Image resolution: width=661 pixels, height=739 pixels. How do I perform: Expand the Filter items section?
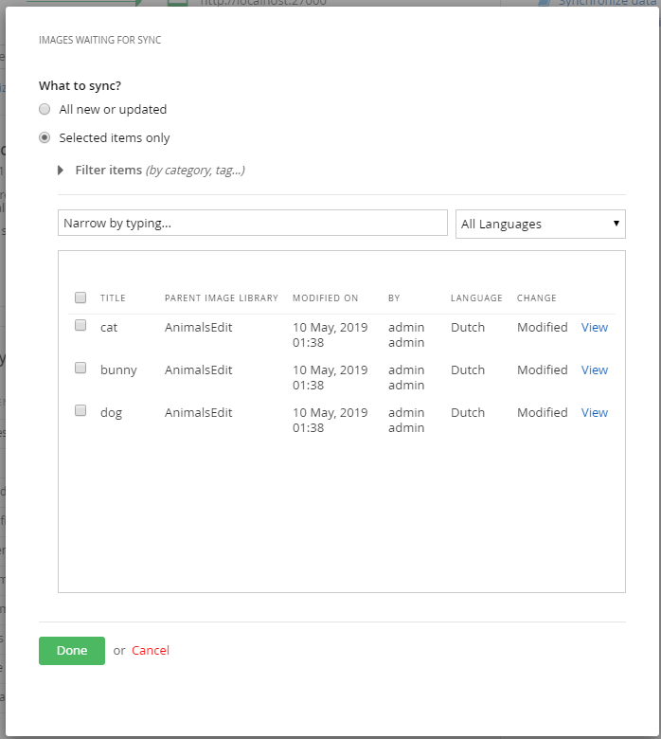(x=151, y=171)
